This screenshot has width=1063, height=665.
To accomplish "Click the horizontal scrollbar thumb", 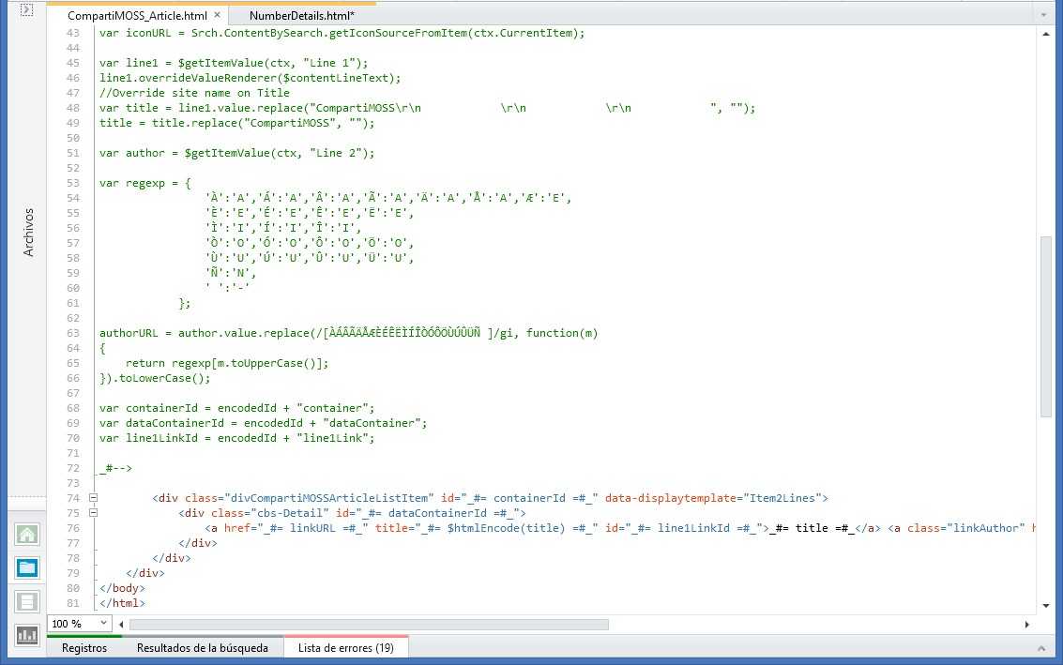I will [x=369, y=625].
